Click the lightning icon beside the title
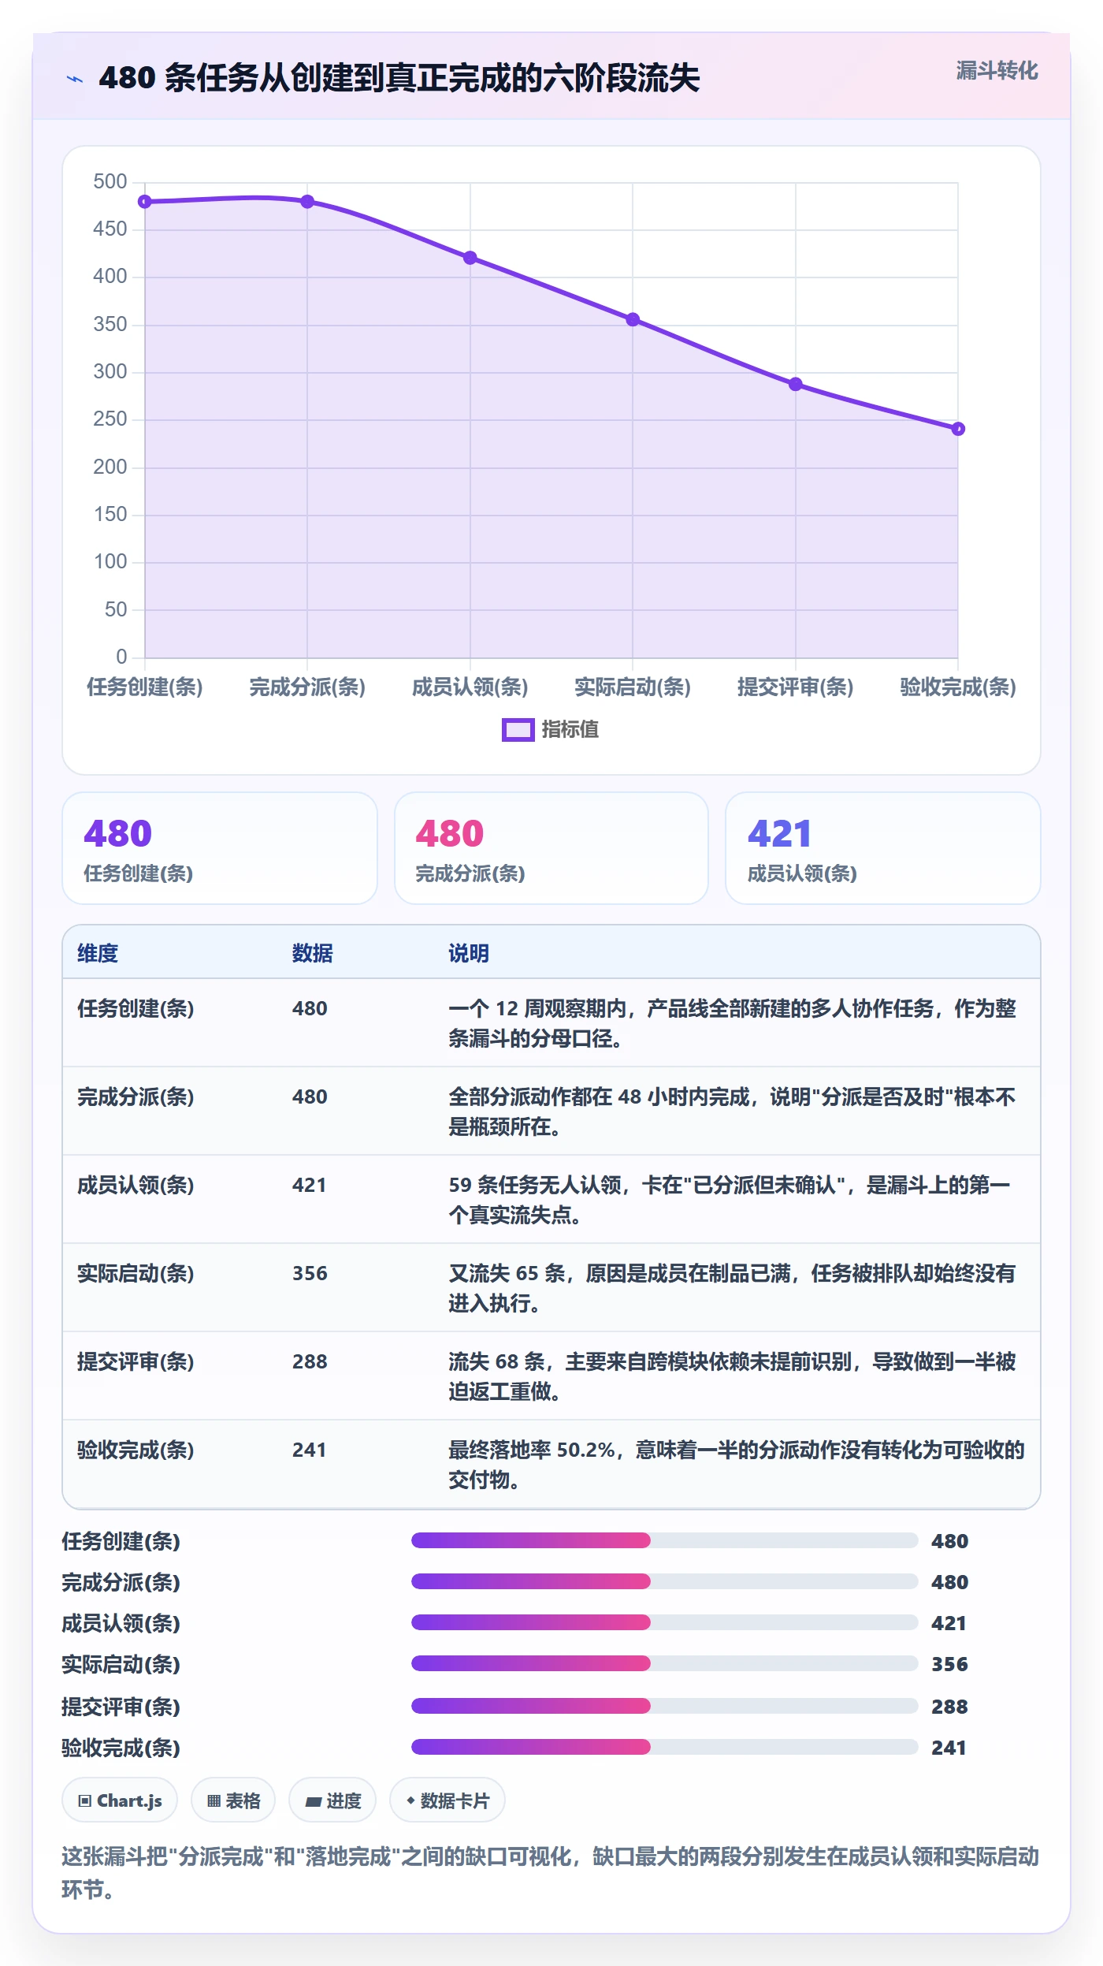1103x1966 pixels. (x=75, y=79)
